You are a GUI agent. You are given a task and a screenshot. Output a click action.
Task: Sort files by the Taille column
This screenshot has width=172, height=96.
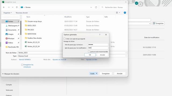click(106, 17)
